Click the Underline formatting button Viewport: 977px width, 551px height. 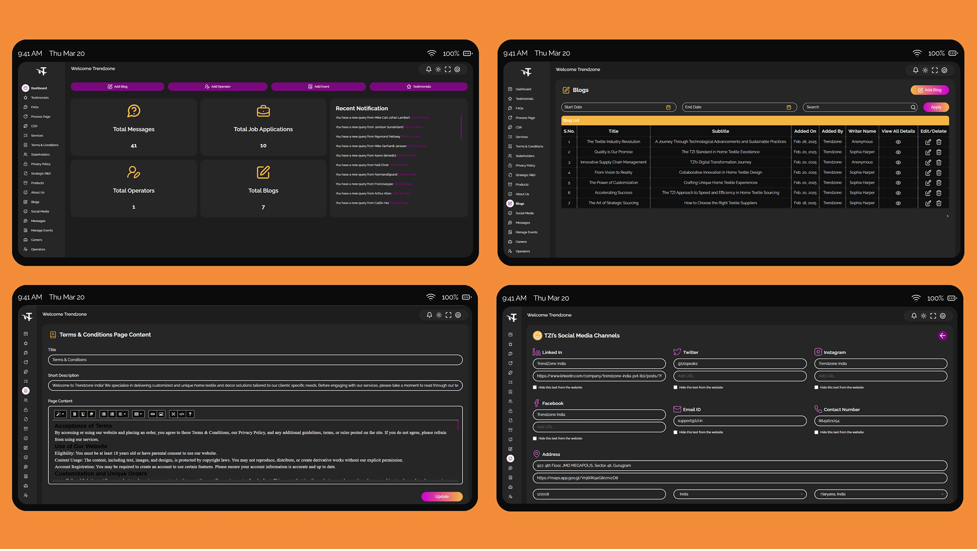[83, 414]
